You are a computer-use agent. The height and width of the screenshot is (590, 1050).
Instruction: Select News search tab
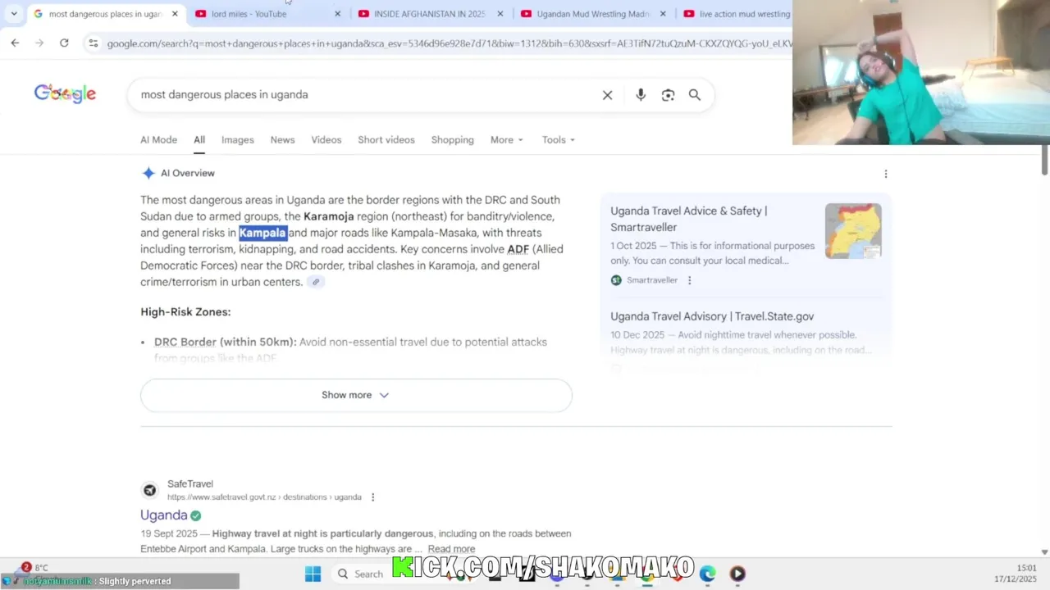coord(282,140)
